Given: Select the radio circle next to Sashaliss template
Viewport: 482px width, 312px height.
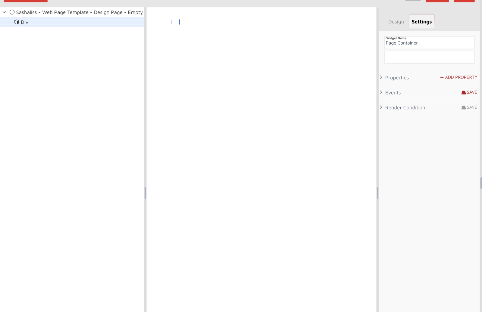Looking at the screenshot, I should point(12,12).
